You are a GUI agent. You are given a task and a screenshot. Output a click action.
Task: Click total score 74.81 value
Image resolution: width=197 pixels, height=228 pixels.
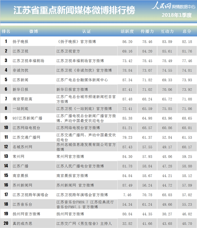pyautogui.click(x=187, y=71)
